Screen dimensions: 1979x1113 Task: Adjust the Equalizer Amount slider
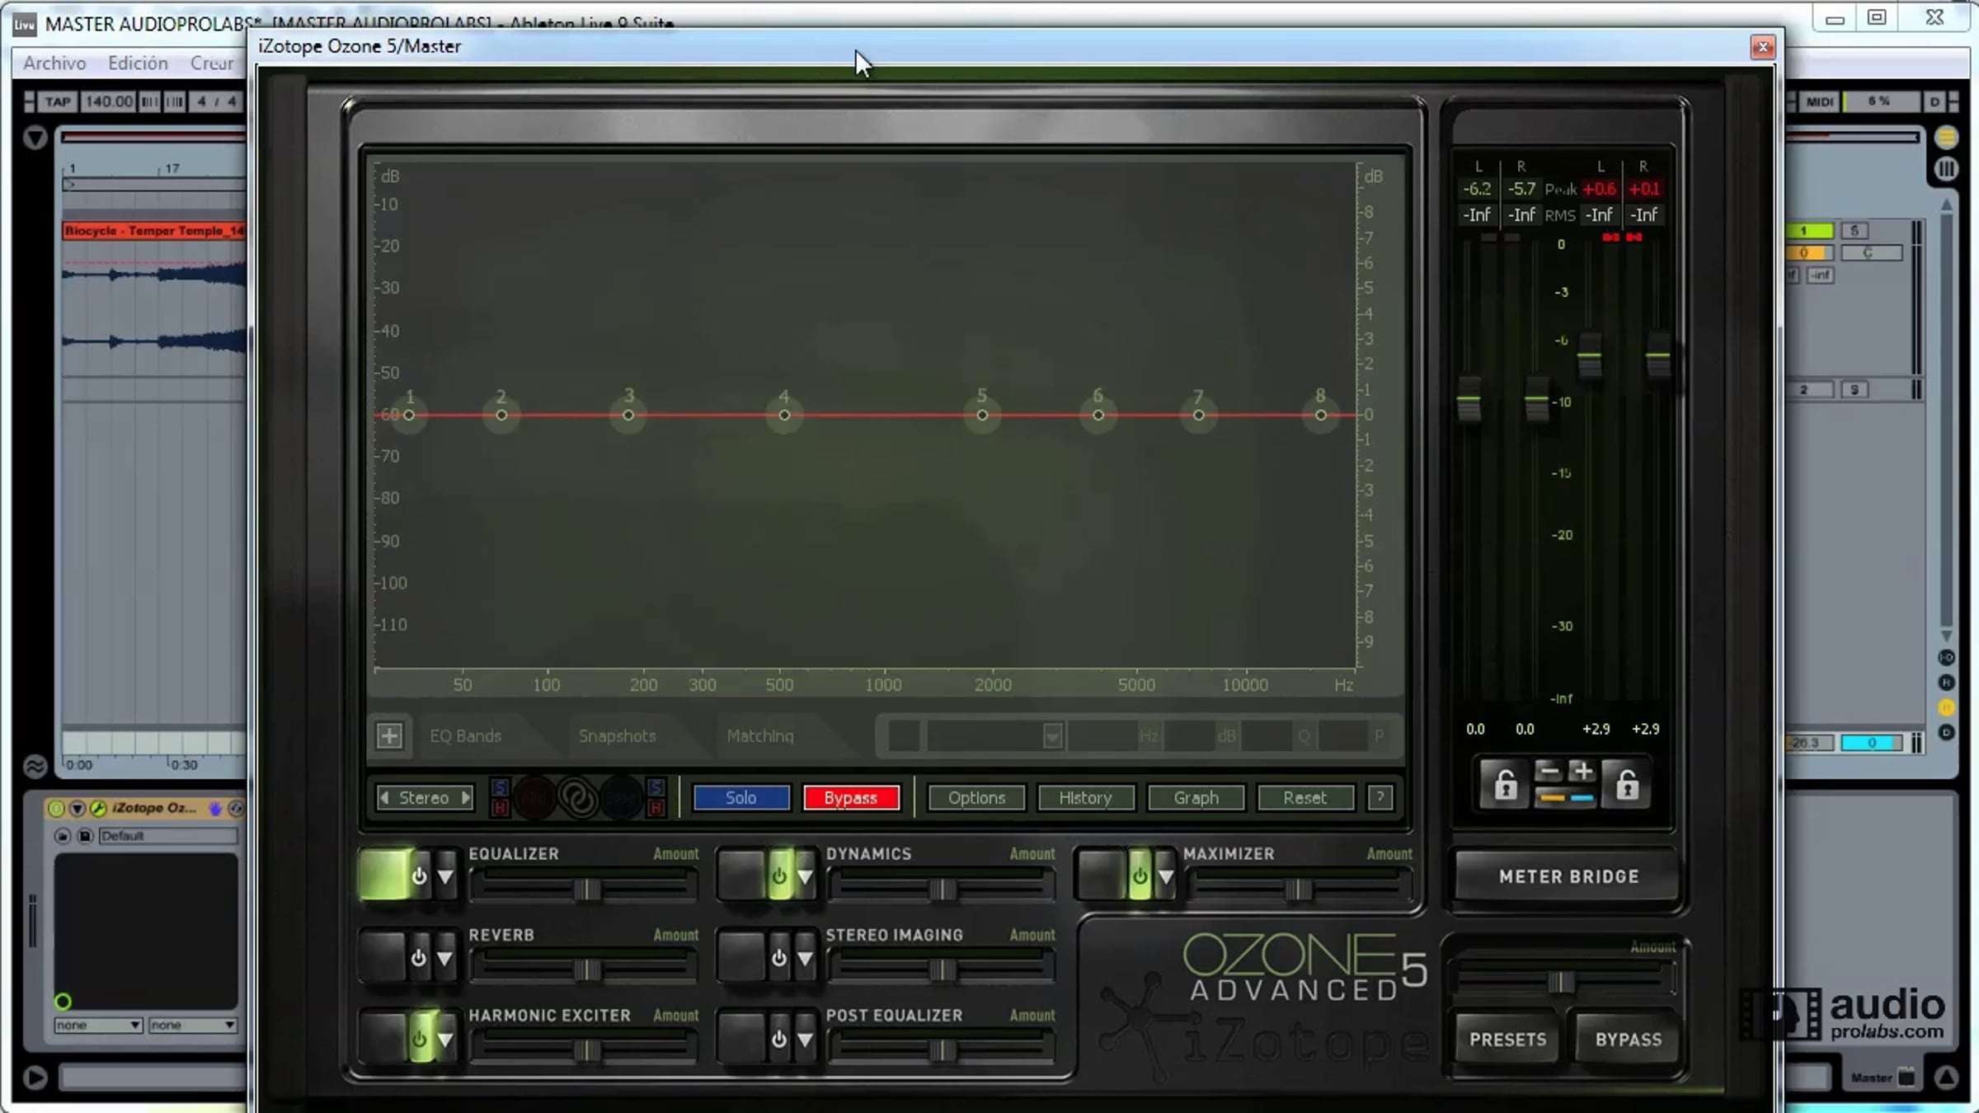click(x=587, y=890)
